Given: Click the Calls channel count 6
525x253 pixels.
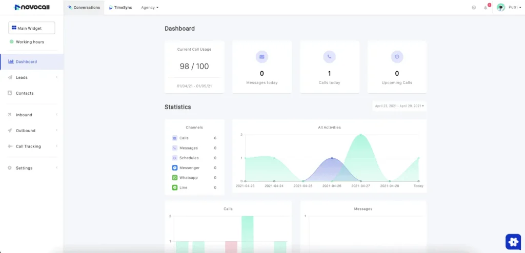Looking at the screenshot, I should [x=215, y=138].
